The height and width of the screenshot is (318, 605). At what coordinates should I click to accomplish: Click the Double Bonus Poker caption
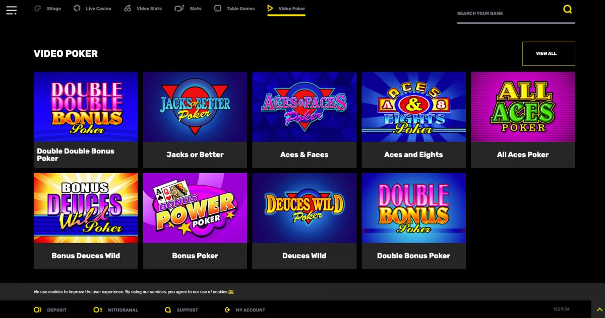coord(414,256)
